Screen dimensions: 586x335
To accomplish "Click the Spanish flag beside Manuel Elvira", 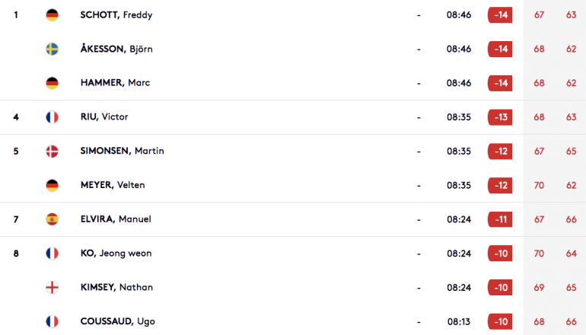I will pos(52,219).
